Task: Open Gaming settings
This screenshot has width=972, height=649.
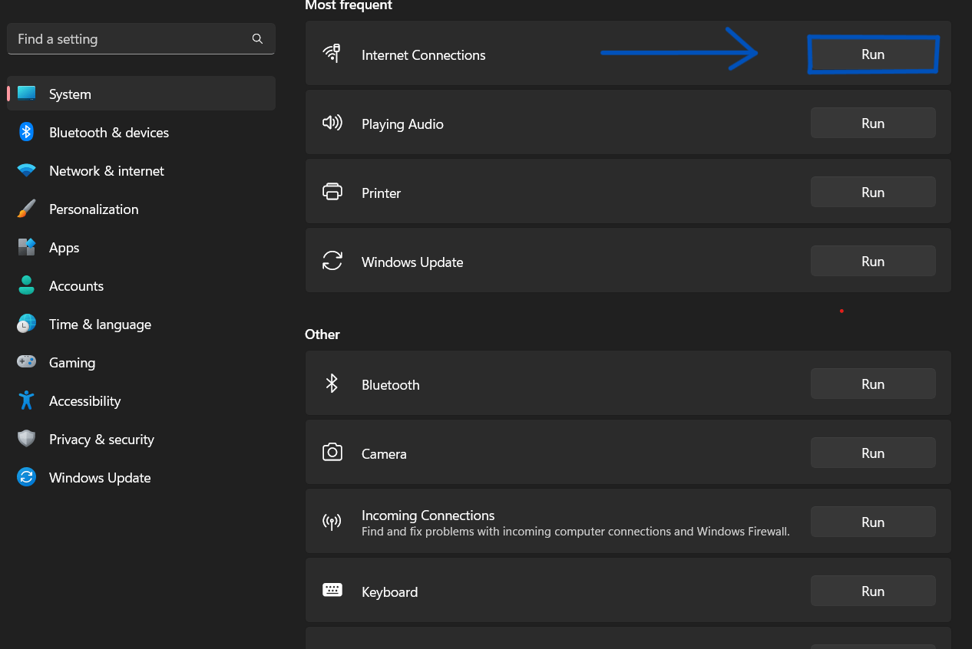Action: tap(141, 362)
